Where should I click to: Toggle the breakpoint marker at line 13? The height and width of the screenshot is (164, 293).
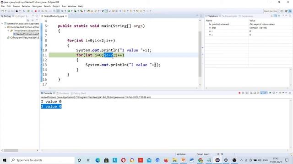tap(42, 65)
